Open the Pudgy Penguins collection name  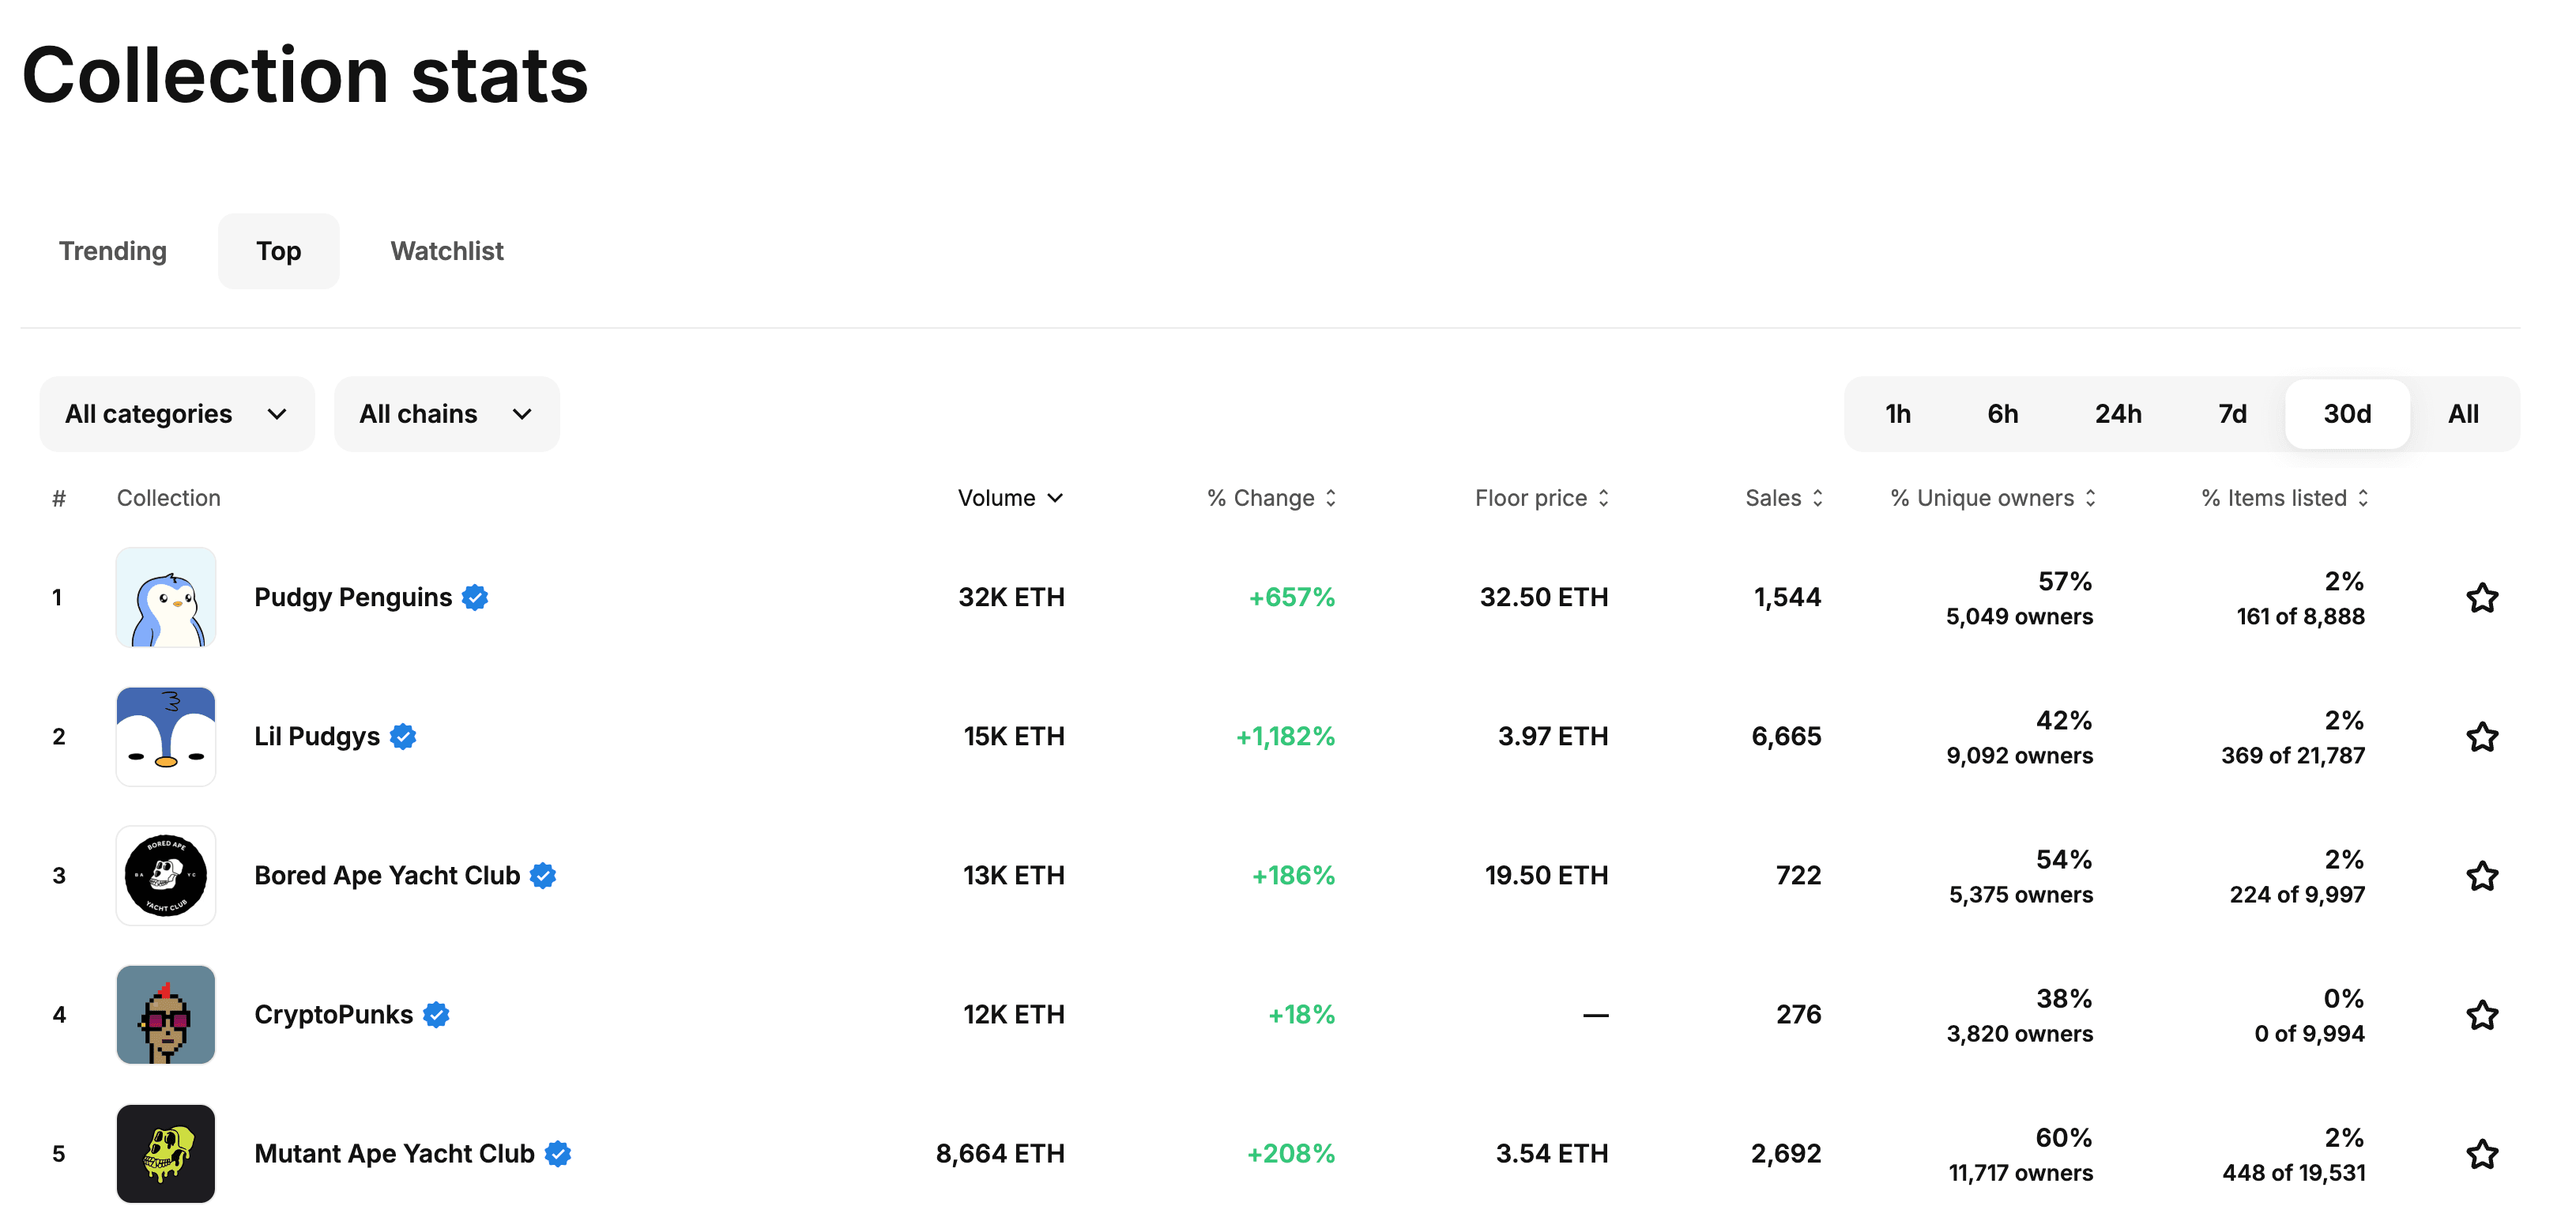click(x=353, y=597)
